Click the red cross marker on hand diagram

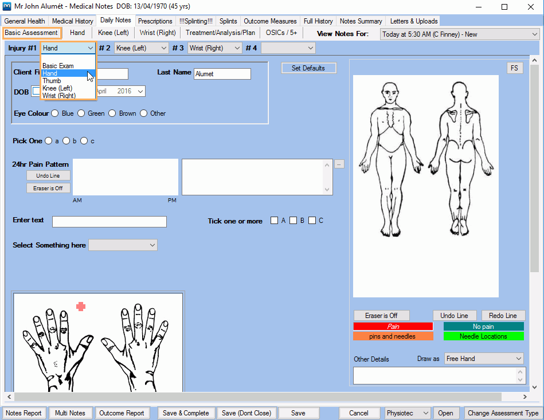pos(81,307)
